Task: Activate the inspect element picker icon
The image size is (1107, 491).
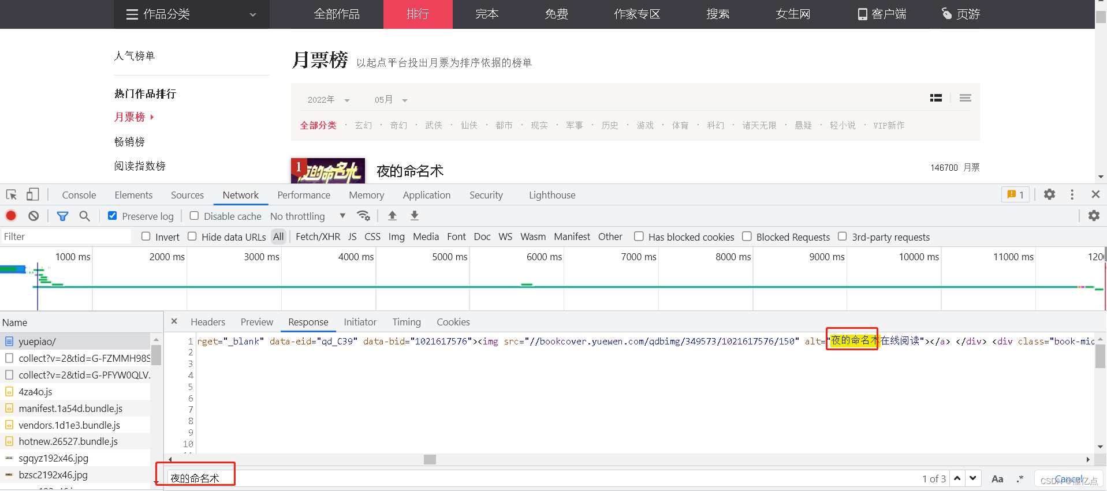Action: click(12, 195)
